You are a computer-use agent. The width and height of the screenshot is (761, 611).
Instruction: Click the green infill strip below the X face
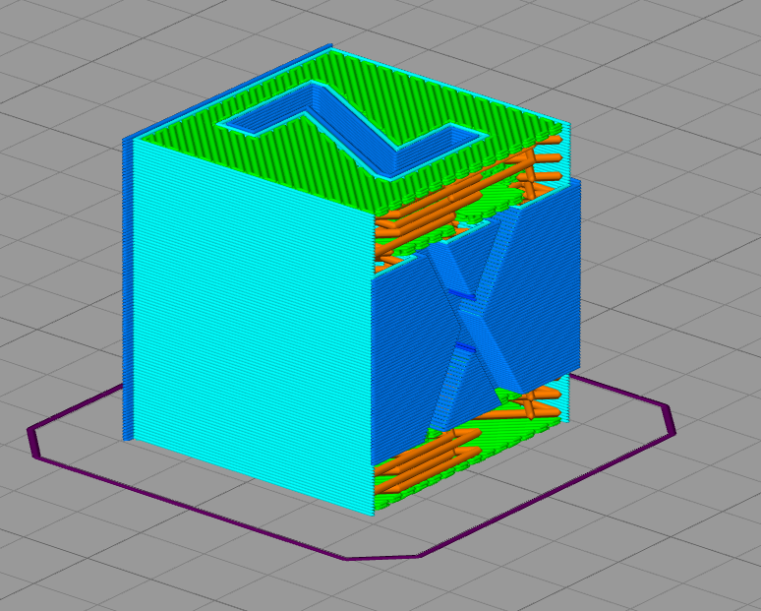[466, 437]
